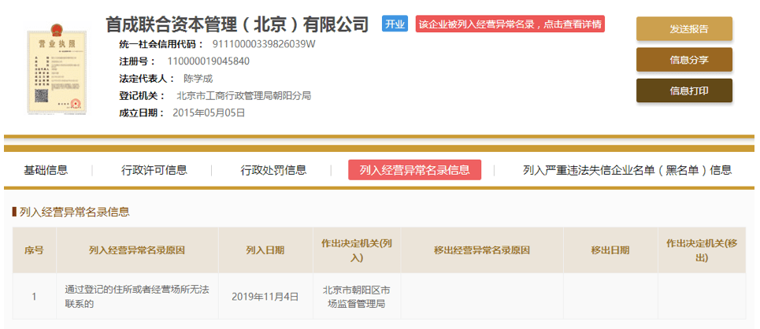This screenshot has height=329, width=760.
Task: Click the company name 首成联合资本管理 heading
Action: pyautogui.click(x=237, y=24)
